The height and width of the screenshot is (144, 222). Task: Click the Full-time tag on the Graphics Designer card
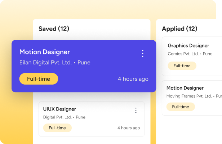182,66
